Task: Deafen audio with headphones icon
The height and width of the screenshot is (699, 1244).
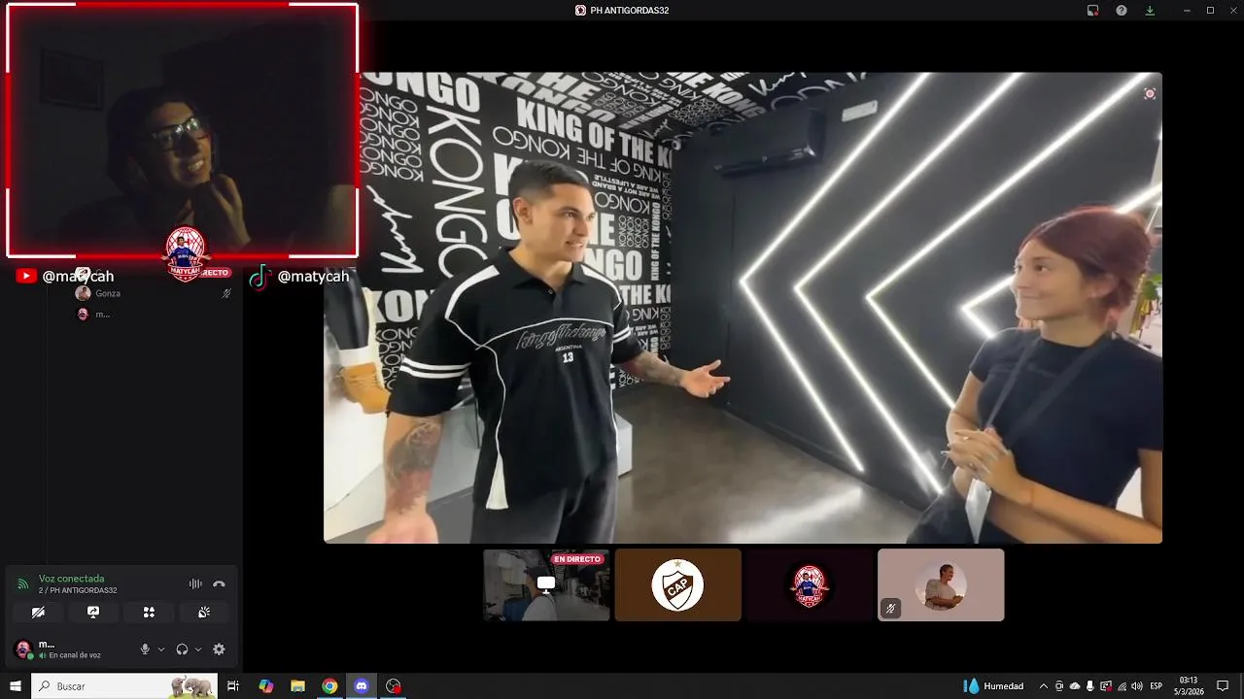Action: (x=182, y=649)
